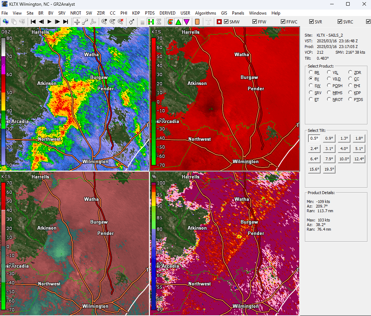
Task: Click the zoom out magnifier icon
Action: tap(112, 22)
